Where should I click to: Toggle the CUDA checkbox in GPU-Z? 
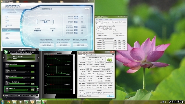coord(93,93)
